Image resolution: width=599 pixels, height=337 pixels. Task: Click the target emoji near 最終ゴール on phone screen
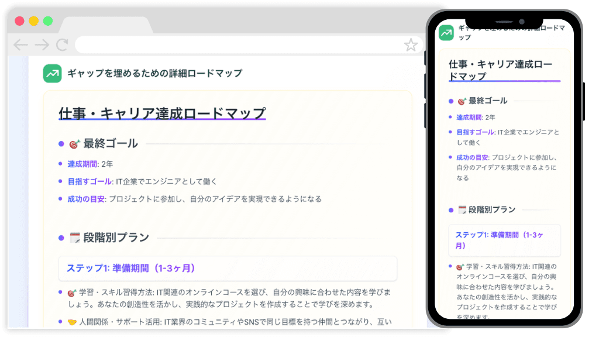(462, 100)
